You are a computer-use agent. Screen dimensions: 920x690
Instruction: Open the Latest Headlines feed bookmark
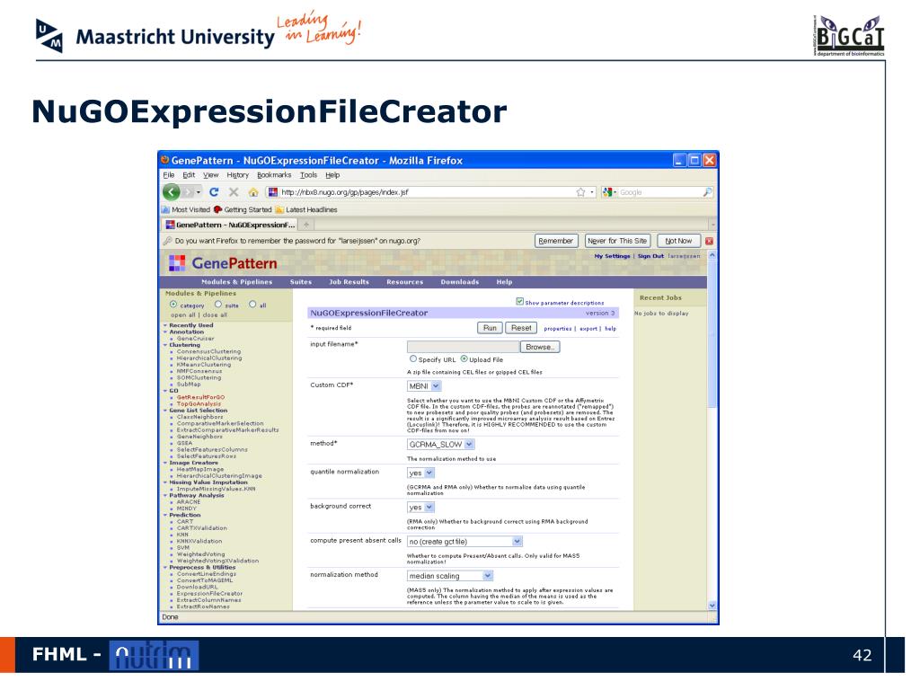point(307,209)
